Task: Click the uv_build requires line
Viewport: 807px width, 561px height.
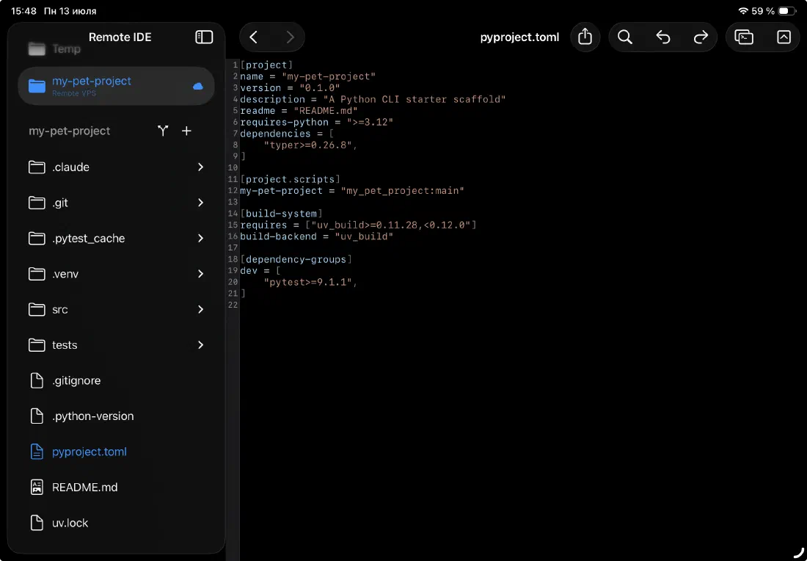Action: click(x=358, y=225)
